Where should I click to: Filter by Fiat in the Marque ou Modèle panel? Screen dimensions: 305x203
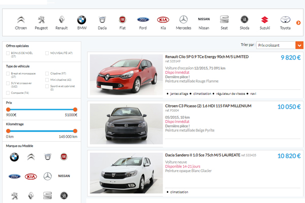pyautogui.click(x=64, y=157)
